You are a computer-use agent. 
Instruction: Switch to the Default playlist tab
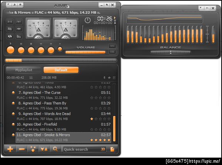(61, 70)
